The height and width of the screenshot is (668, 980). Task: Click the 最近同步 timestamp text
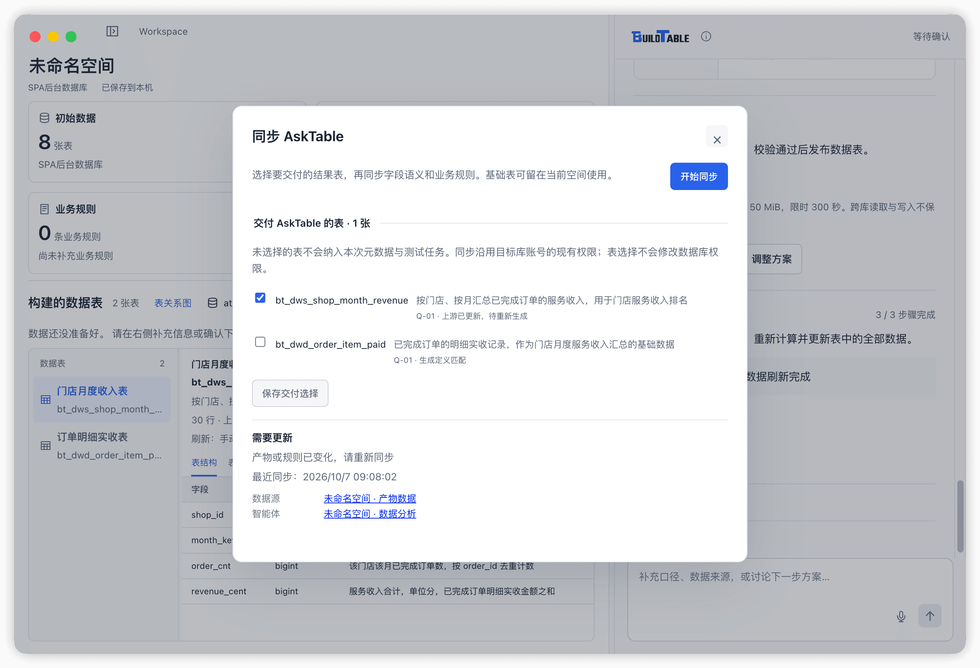point(324,476)
